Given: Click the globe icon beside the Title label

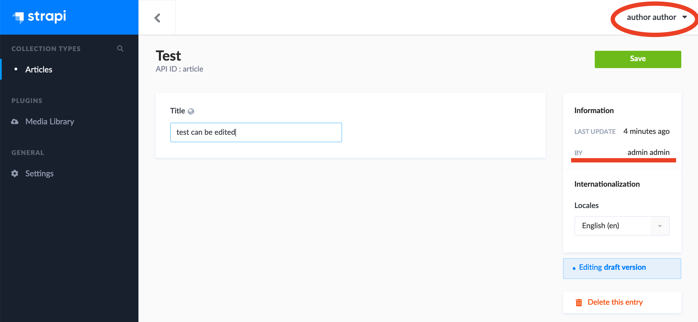Looking at the screenshot, I should coord(191,111).
